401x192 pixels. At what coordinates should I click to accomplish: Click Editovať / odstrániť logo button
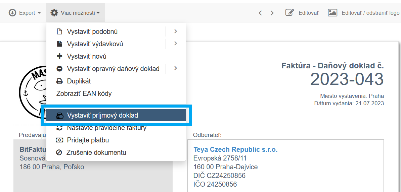click(x=370, y=13)
